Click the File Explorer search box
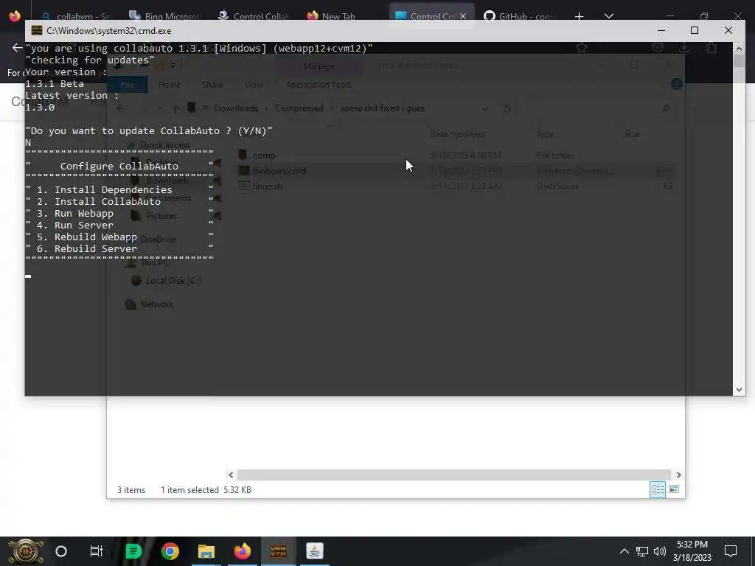 [600, 109]
